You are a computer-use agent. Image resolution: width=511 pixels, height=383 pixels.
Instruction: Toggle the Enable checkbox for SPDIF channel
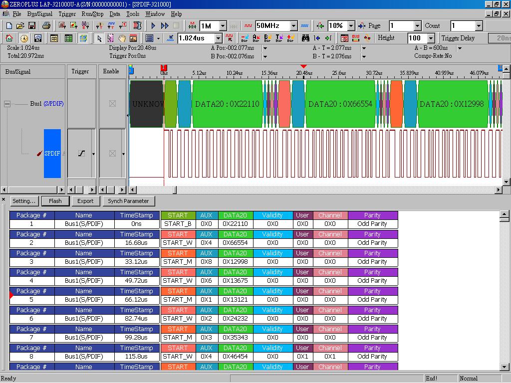[x=112, y=152]
